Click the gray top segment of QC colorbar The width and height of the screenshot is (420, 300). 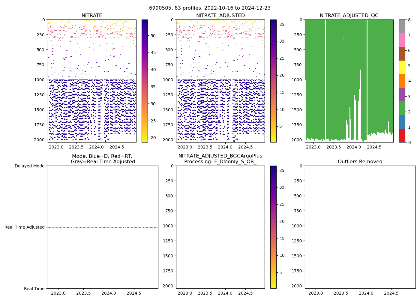pos(402,26)
